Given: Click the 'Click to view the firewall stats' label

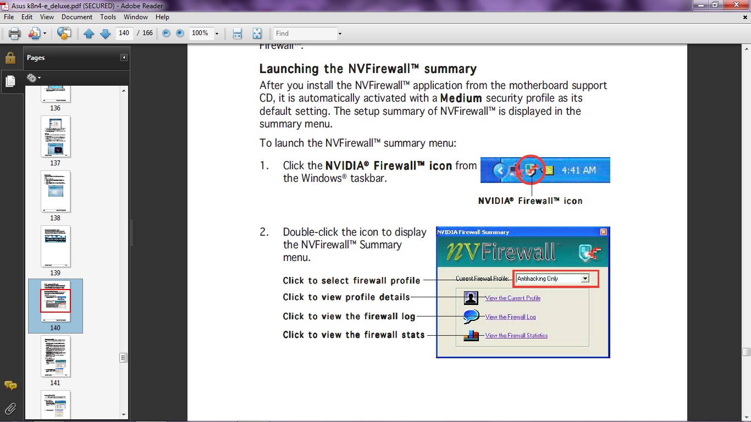Looking at the screenshot, I should [354, 335].
